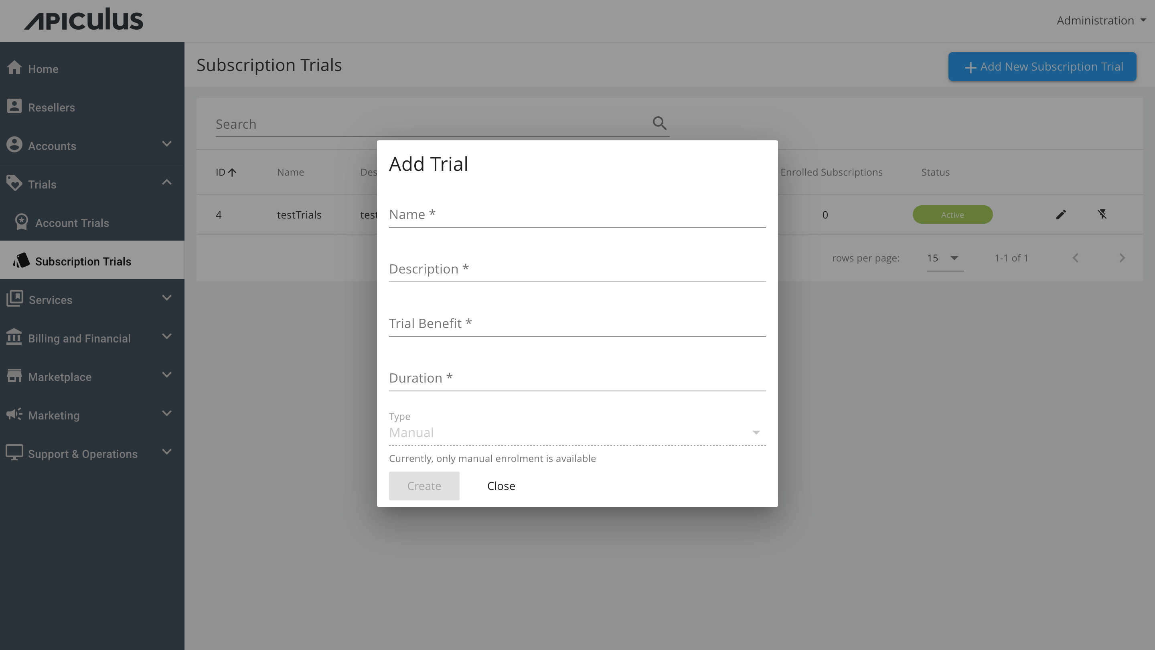The width and height of the screenshot is (1155, 650).
Task: Toggle sort order on the ID column
Action: (x=225, y=172)
